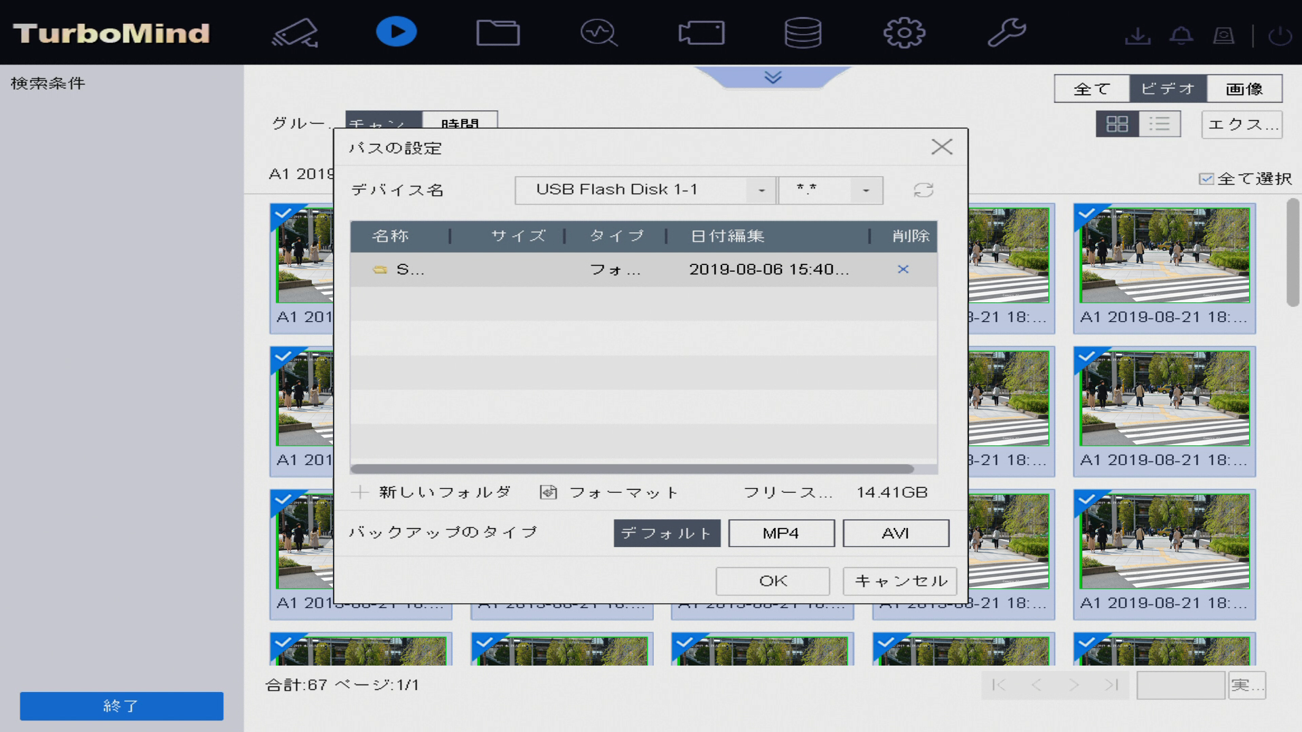The image size is (1302, 732).
Task: Switch to the 全て tab
Action: click(x=1092, y=89)
